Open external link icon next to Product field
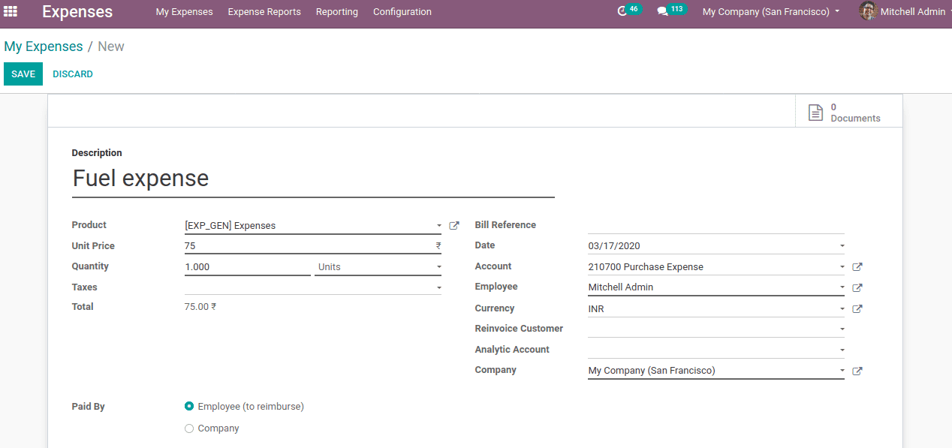Screen dimensions: 952x448 (x=454, y=225)
